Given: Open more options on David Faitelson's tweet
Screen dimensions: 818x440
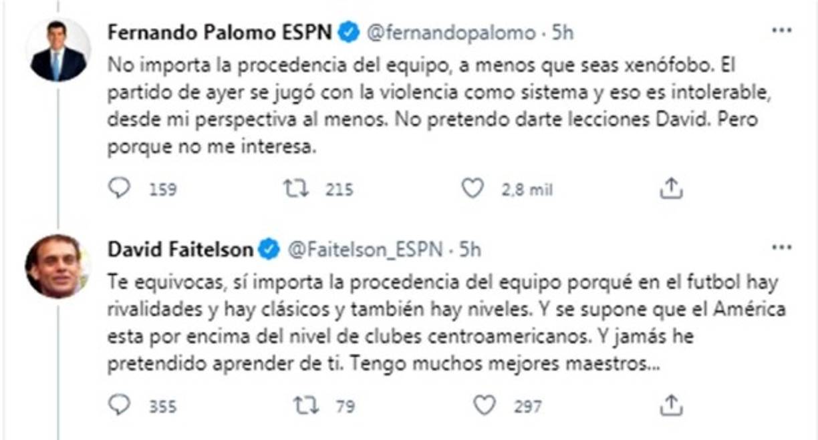Looking at the screenshot, I should click(x=781, y=248).
